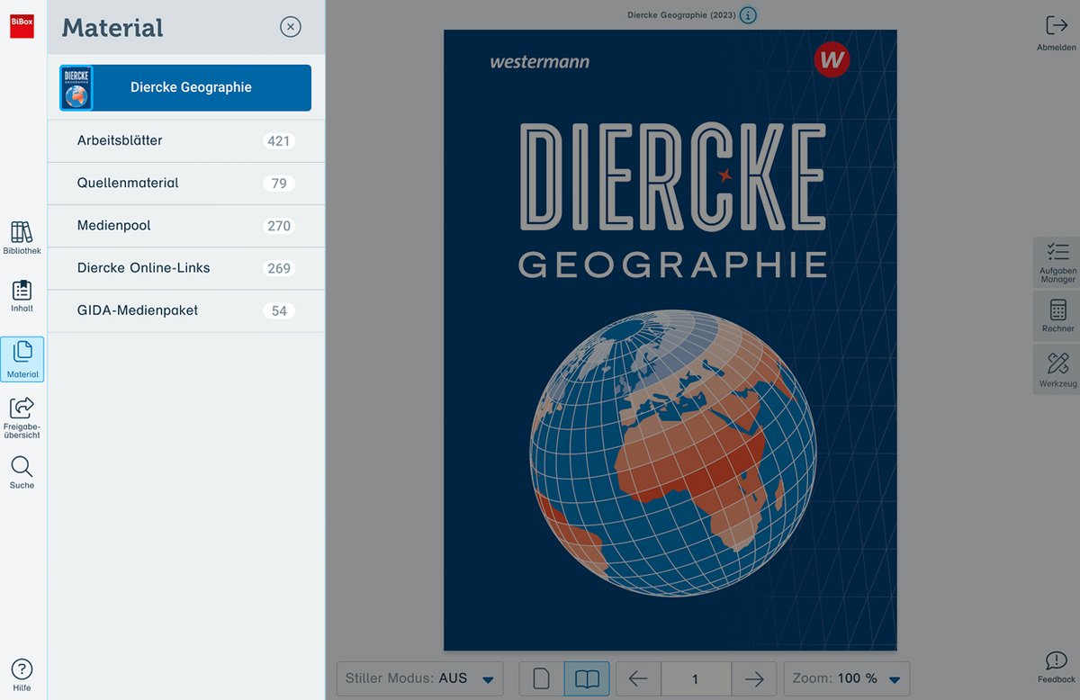Click the Abmelden logout icon
Image resolution: width=1080 pixels, height=700 pixels.
(1056, 33)
